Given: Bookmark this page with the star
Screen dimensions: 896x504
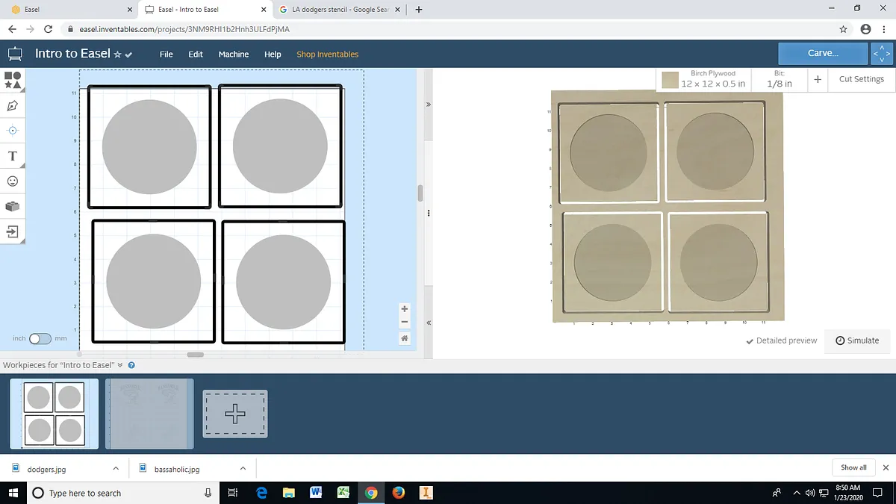Looking at the screenshot, I should point(843,29).
